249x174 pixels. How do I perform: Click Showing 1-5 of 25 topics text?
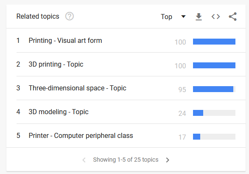[x=126, y=160]
